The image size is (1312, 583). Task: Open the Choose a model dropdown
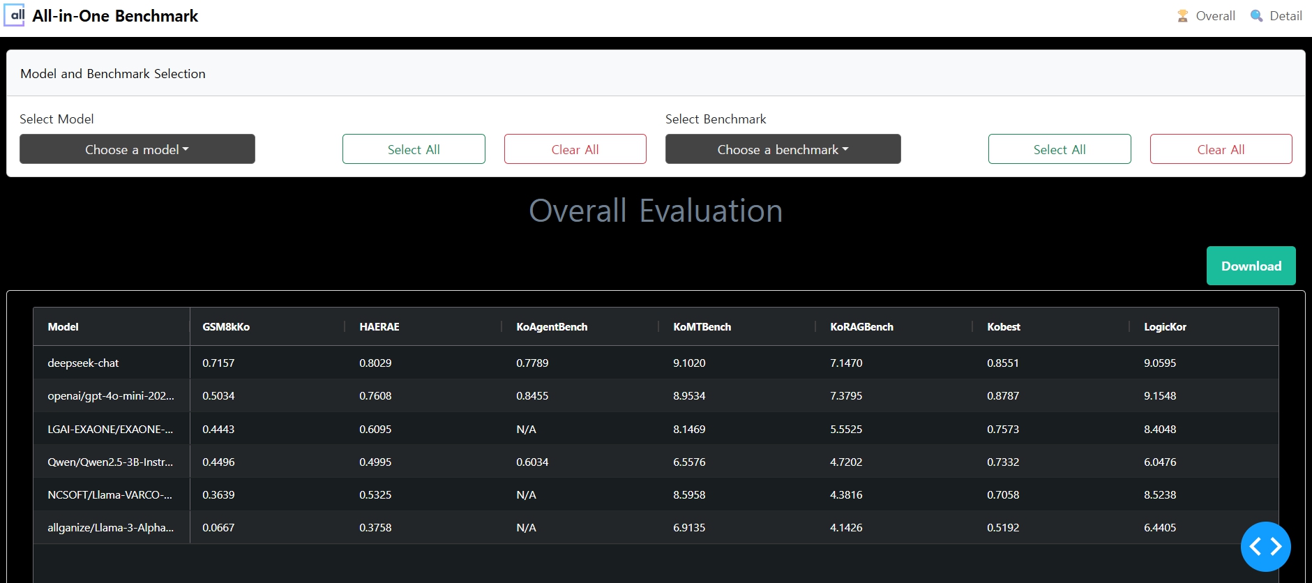(137, 149)
